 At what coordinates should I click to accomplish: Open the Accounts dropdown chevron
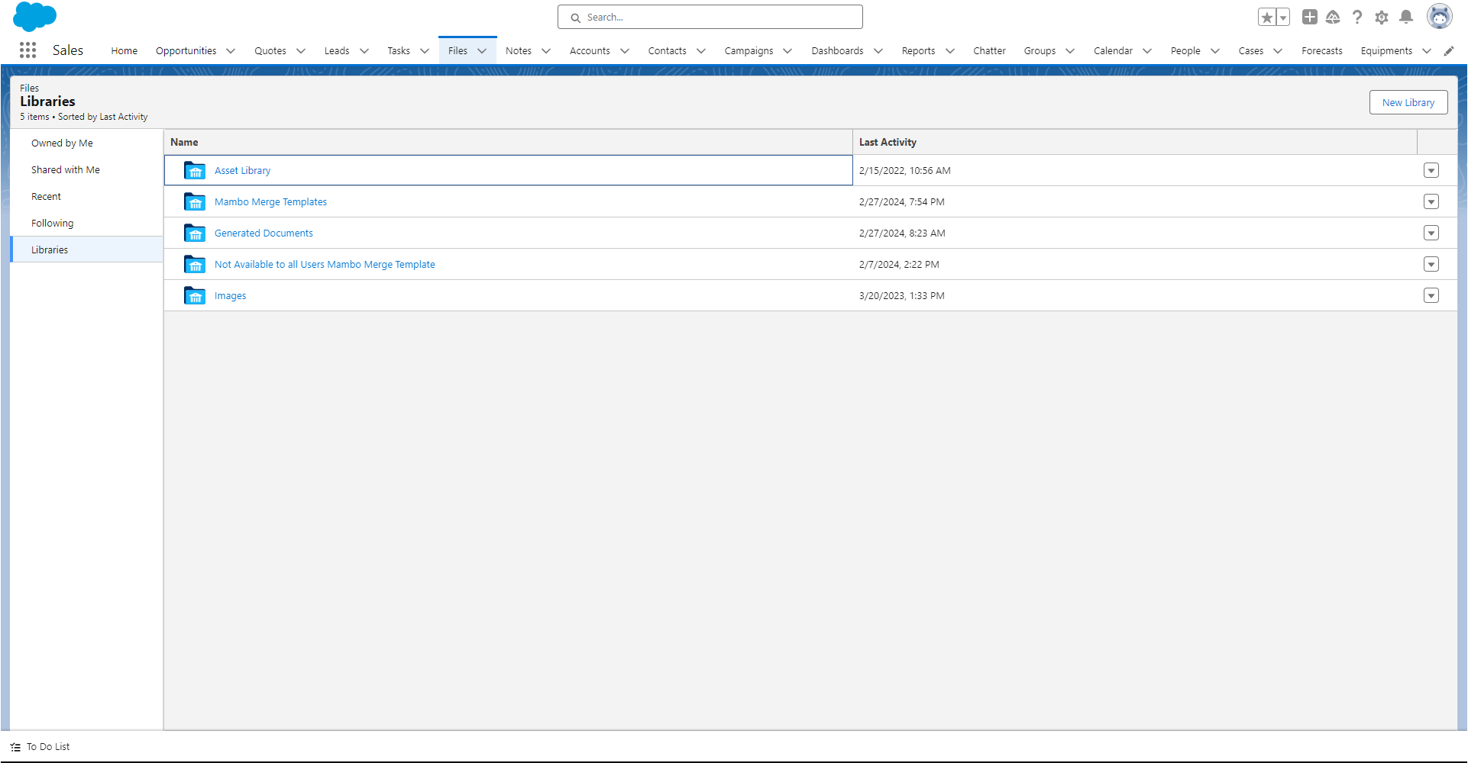(624, 50)
